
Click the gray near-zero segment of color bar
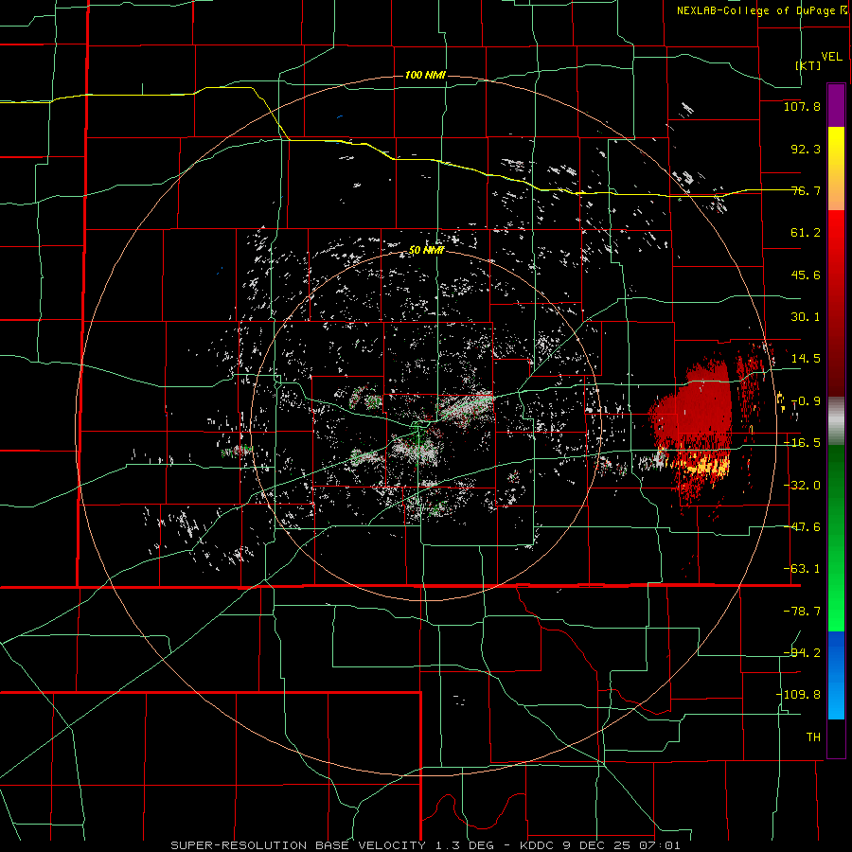[x=836, y=421]
